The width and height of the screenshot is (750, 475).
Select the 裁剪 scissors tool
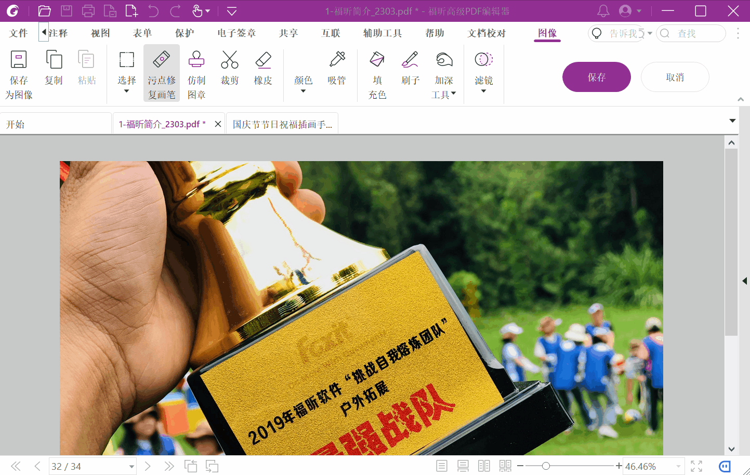[x=229, y=68]
